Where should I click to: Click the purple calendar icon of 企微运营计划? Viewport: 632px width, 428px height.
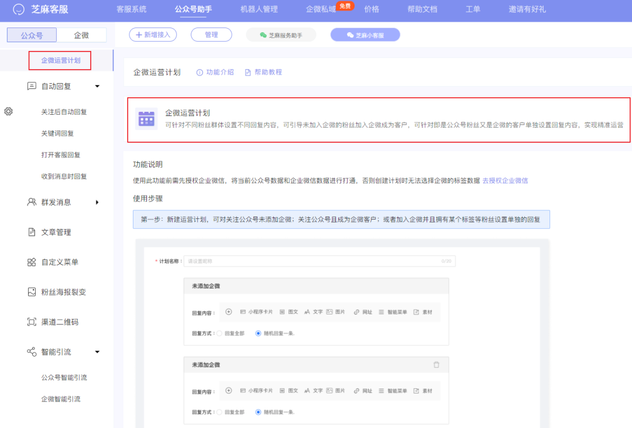[146, 119]
